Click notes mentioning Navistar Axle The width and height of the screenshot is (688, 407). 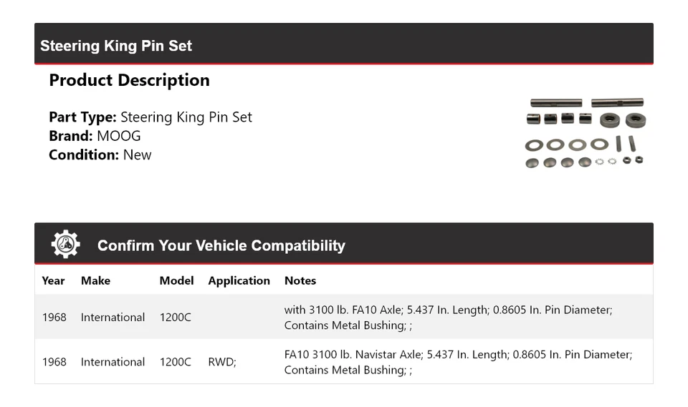click(457, 362)
